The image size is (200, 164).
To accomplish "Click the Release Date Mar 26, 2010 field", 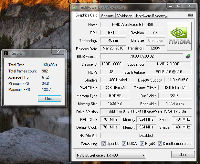I will 113,48.
